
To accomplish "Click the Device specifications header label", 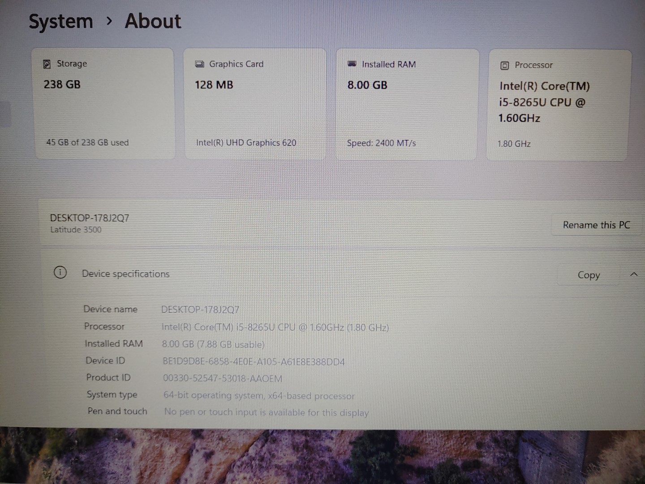I will (125, 274).
